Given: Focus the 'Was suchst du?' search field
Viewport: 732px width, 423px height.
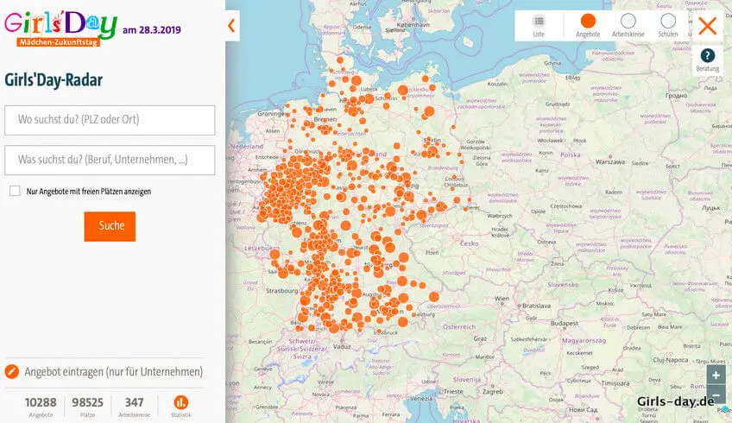Looking at the screenshot, I should click(110, 160).
